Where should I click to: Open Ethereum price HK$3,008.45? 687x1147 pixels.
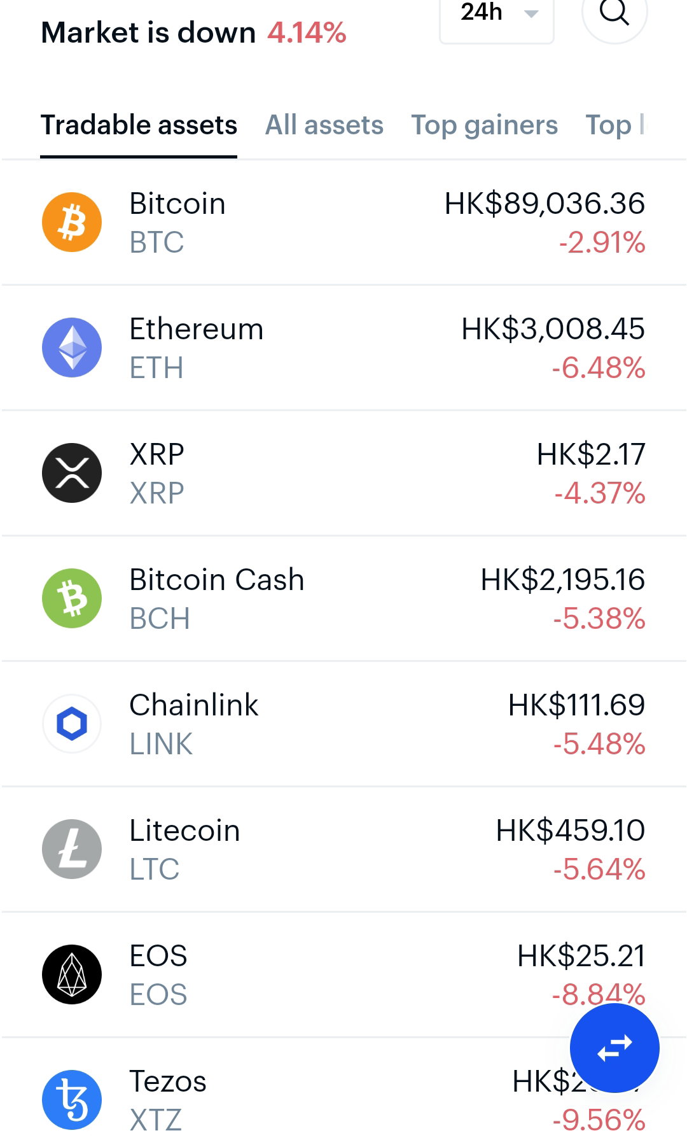click(x=553, y=329)
